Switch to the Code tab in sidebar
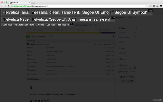 point(123,28)
